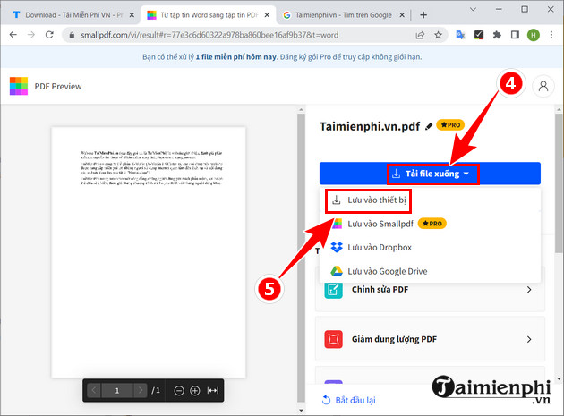The width and height of the screenshot is (564, 416).
Task: Click the site lock icon in address bar
Action: [x=72, y=35]
